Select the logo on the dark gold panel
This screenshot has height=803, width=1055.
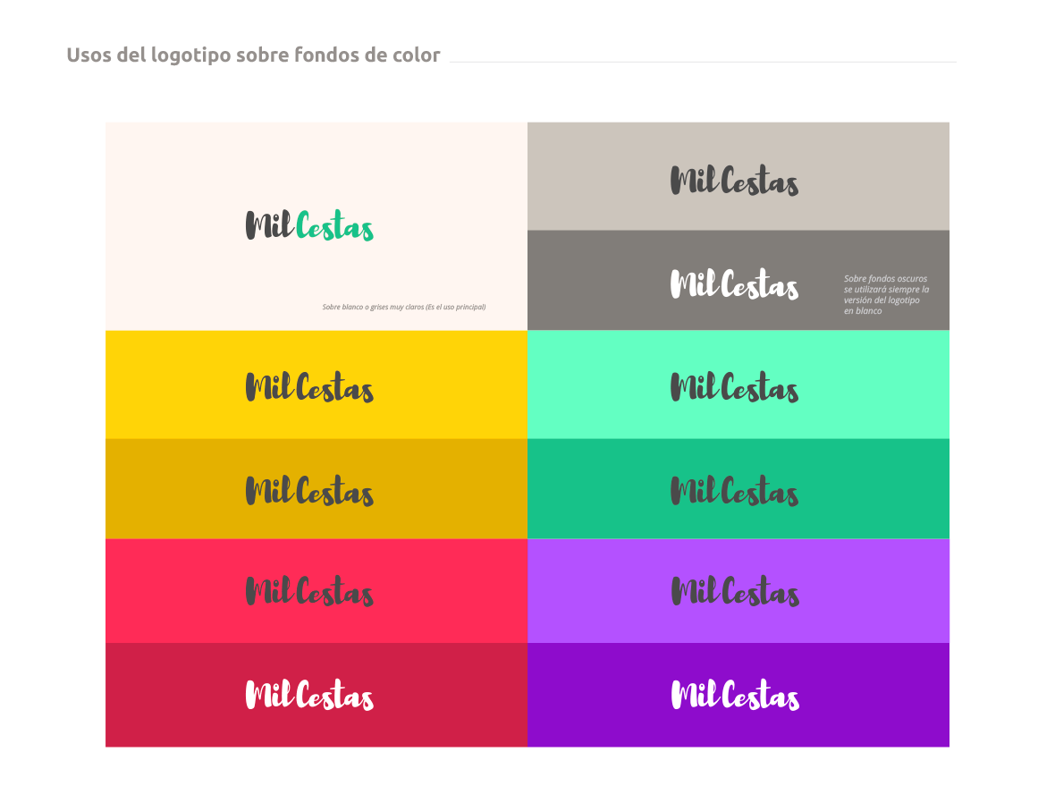(309, 491)
